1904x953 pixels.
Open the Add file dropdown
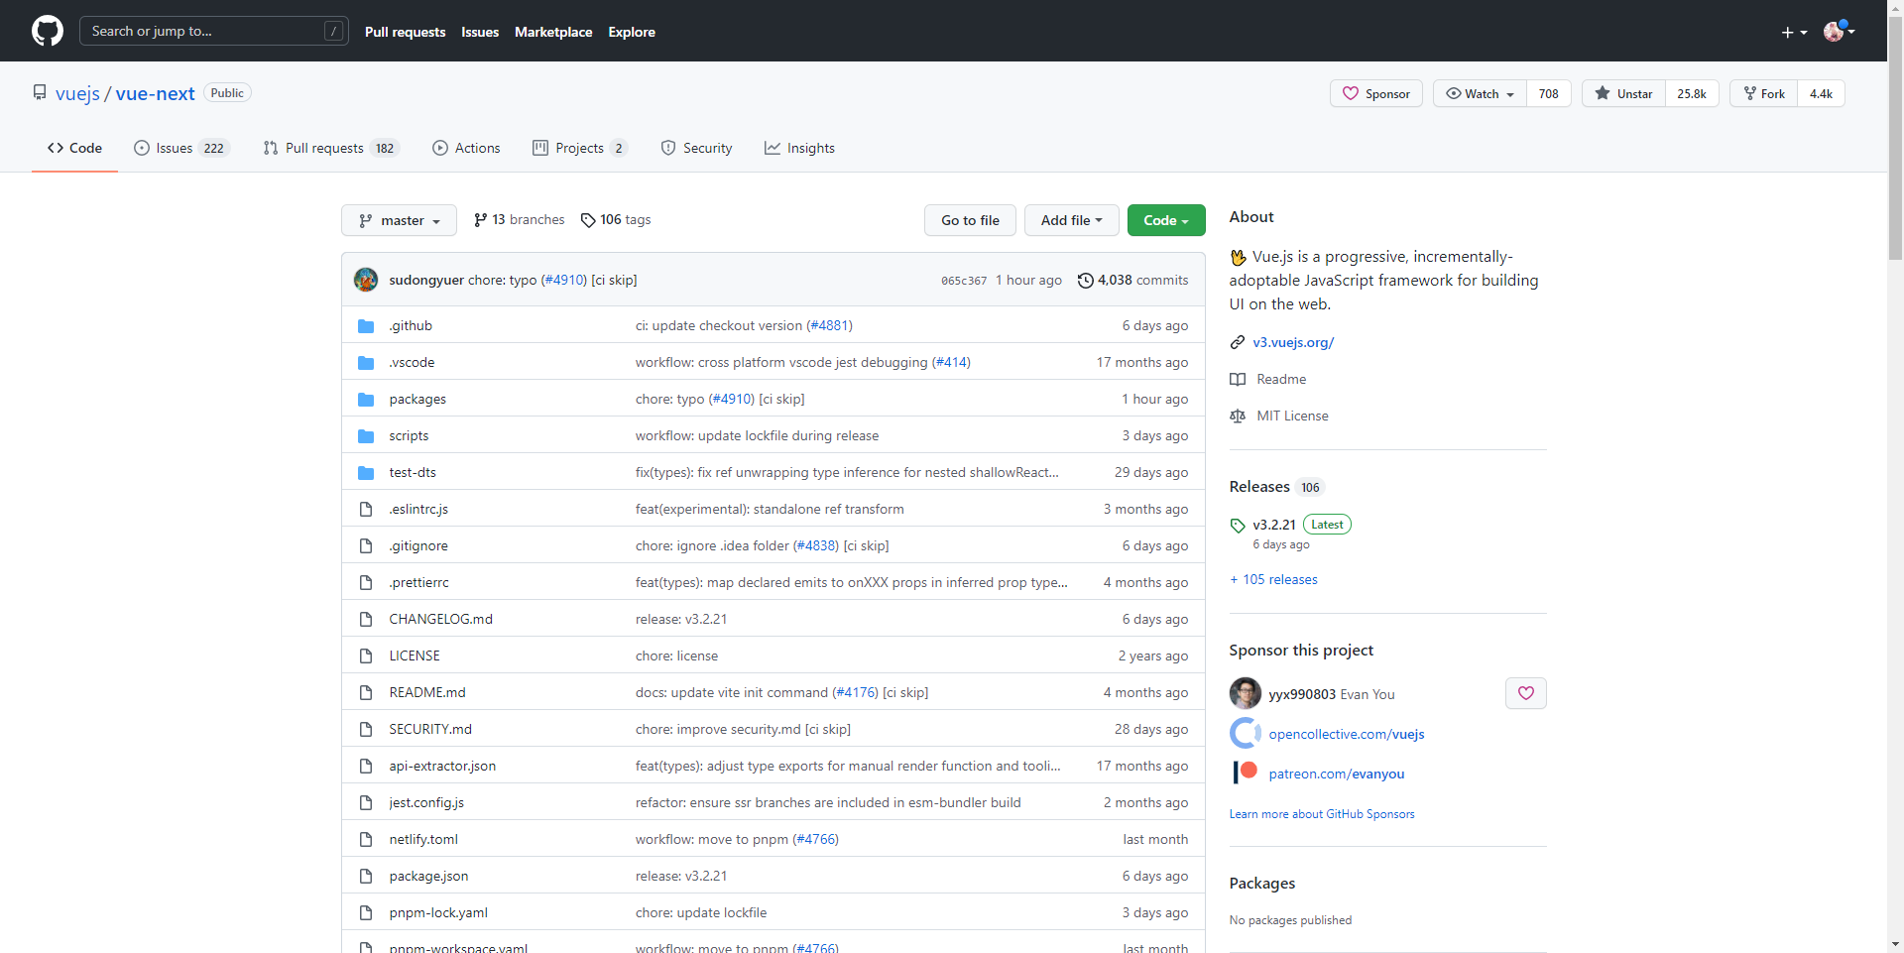(1071, 220)
